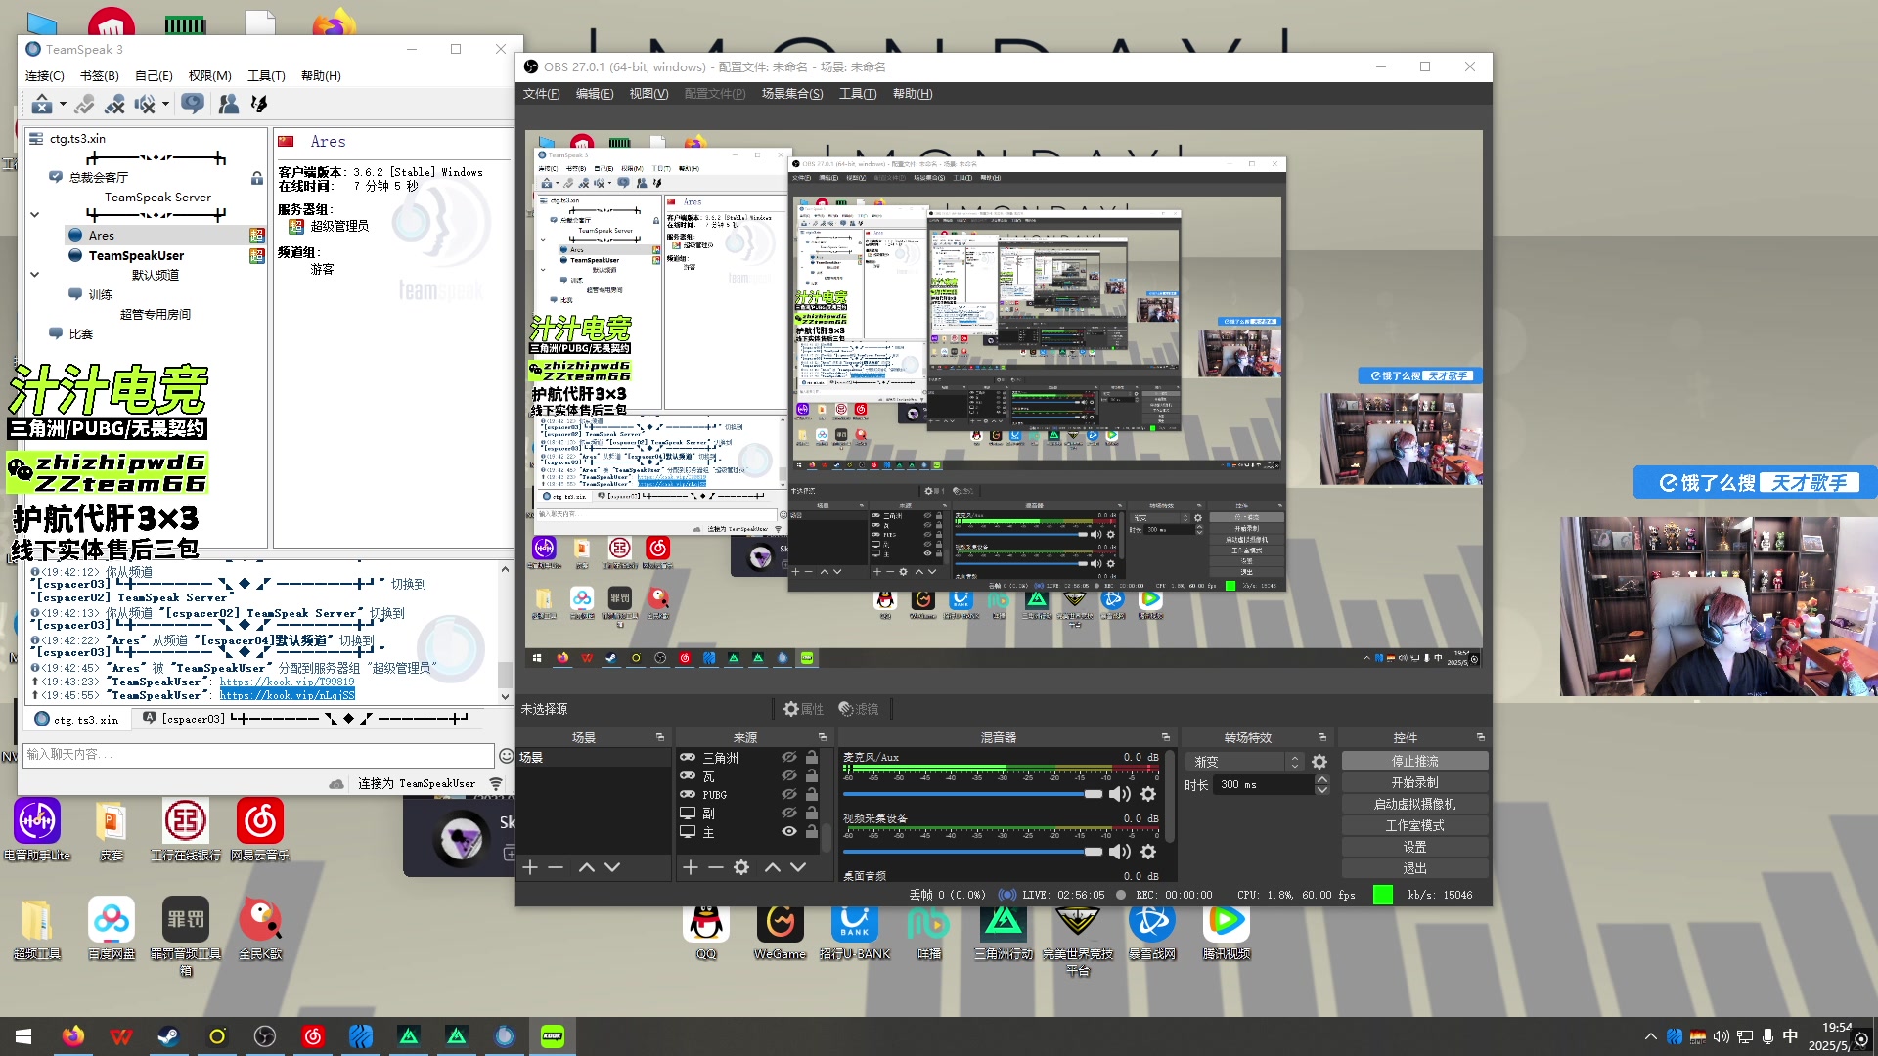
Task: Open disconnect dropdown arrow in TeamSpeak toolbar
Action: [x=63, y=104]
